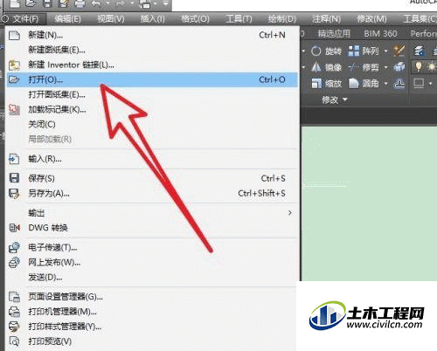437x351 pixels.
Task: Click the floppy disk icon beside 保存(S)
Action: click(x=14, y=178)
